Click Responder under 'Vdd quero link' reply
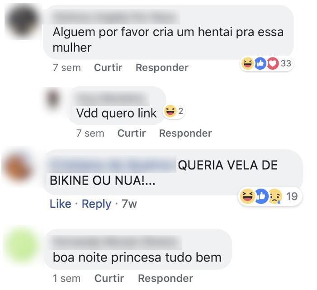 pos(185,133)
